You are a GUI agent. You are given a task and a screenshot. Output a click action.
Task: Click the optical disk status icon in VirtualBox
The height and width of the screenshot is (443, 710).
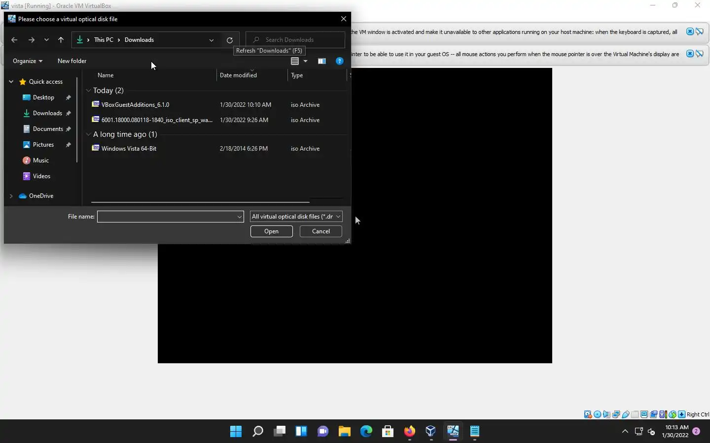(x=597, y=414)
